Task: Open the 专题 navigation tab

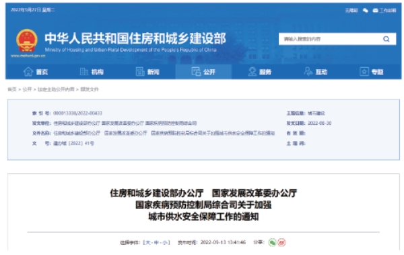Action: (372, 72)
